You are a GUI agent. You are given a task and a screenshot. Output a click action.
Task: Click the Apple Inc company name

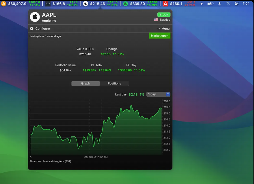click(49, 21)
